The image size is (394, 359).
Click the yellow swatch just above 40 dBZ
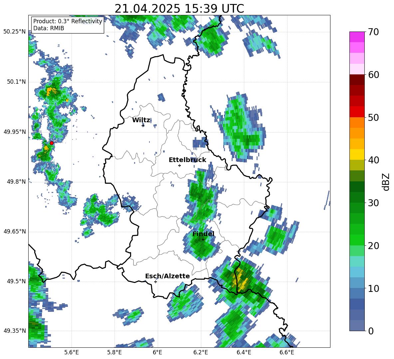point(357,154)
